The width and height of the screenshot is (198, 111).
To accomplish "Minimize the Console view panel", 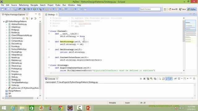I will [x=191, y=78].
